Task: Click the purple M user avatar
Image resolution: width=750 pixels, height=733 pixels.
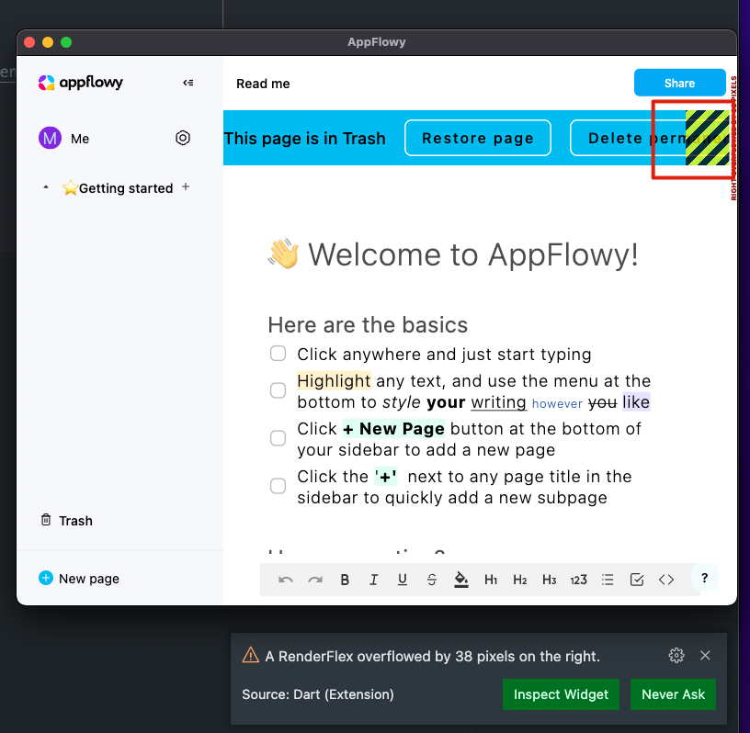Action: coord(50,138)
